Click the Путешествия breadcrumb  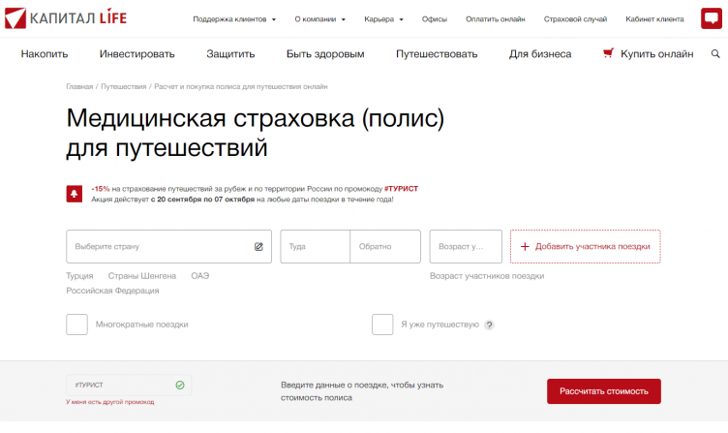124,87
